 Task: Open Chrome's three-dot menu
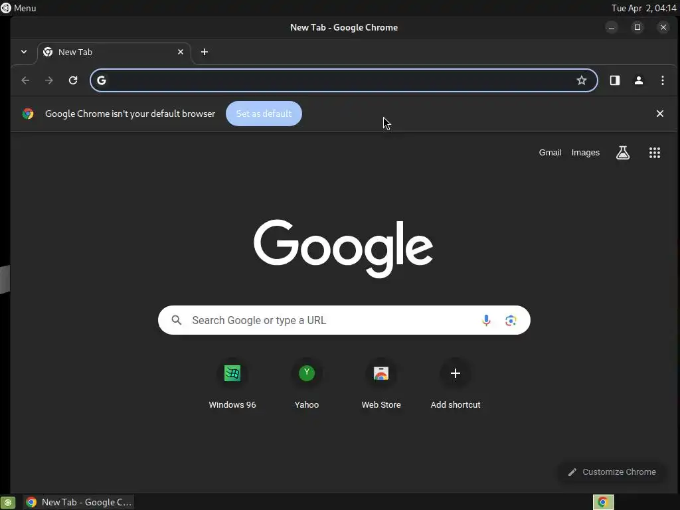pos(663,80)
